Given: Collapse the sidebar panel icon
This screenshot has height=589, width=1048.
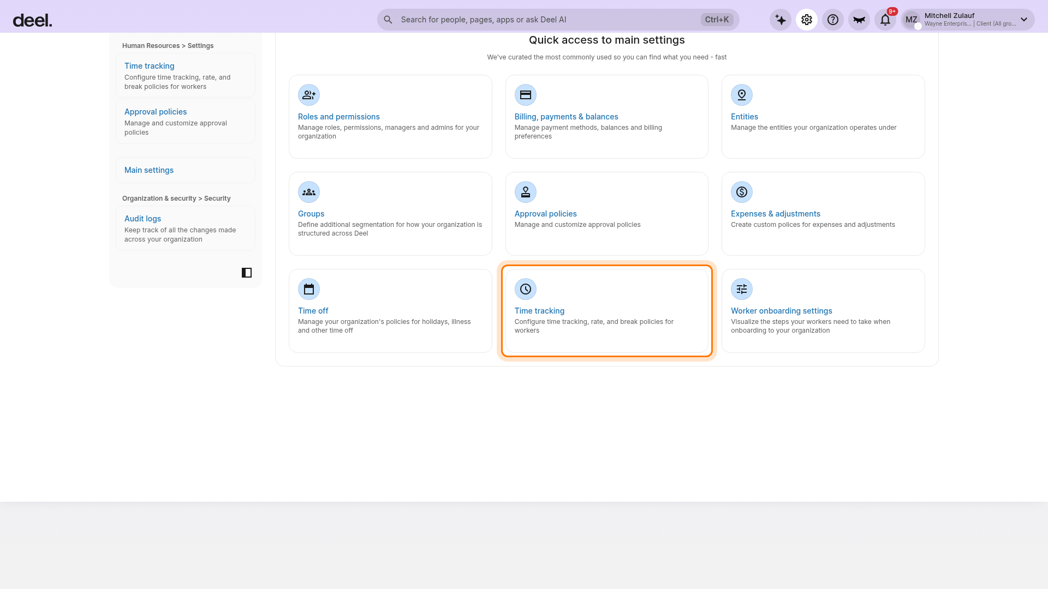Looking at the screenshot, I should tap(247, 273).
